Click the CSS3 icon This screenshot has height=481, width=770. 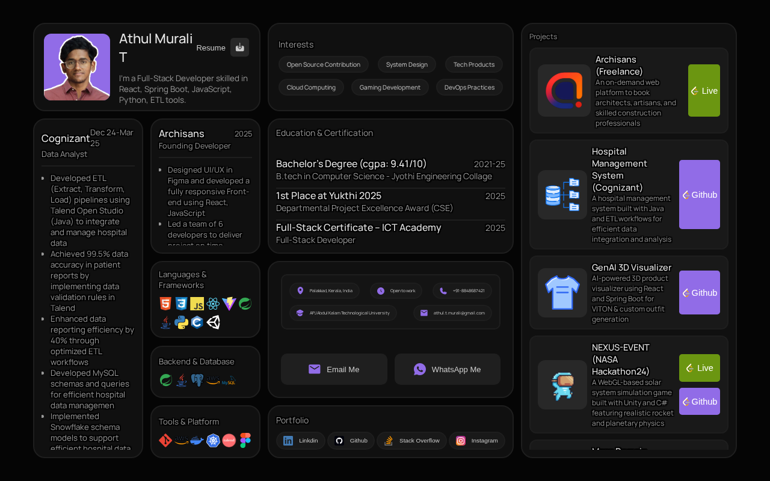[x=181, y=304]
